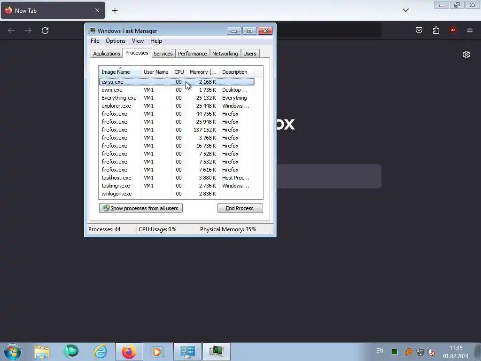Switch to the Performance tab

pyautogui.click(x=192, y=54)
